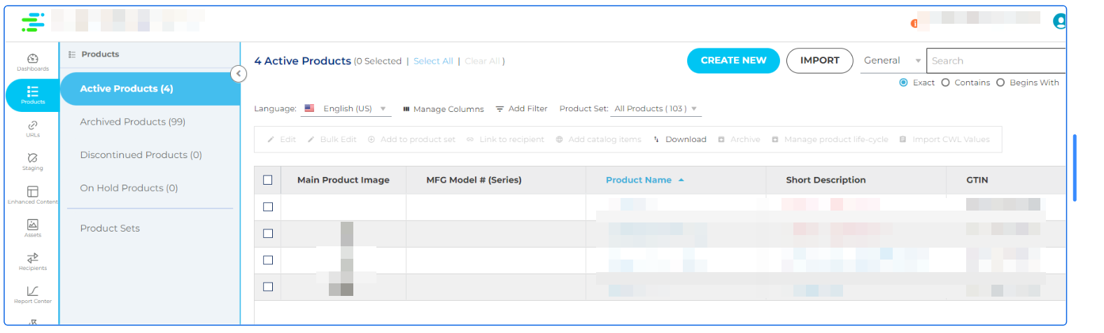
Task: Open Product Sets in side panel
Action: (x=110, y=228)
